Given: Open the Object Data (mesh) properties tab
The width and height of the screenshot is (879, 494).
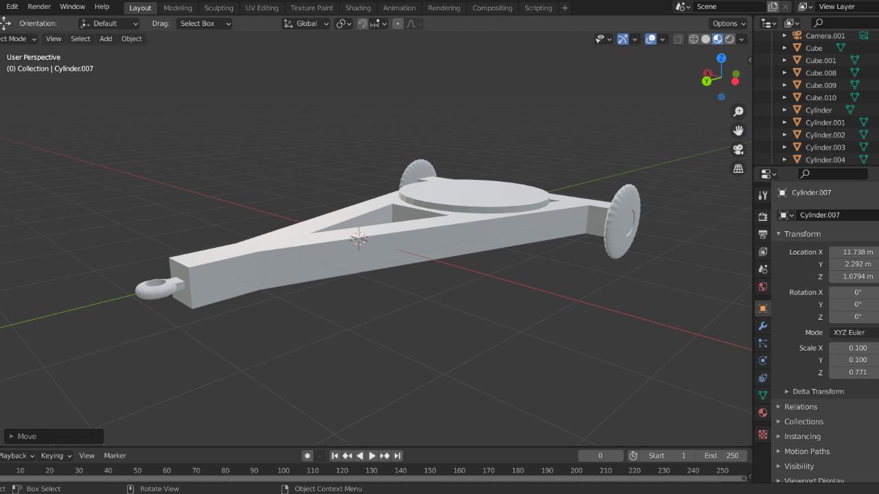Looking at the screenshot, I should [x=762, y=395].
